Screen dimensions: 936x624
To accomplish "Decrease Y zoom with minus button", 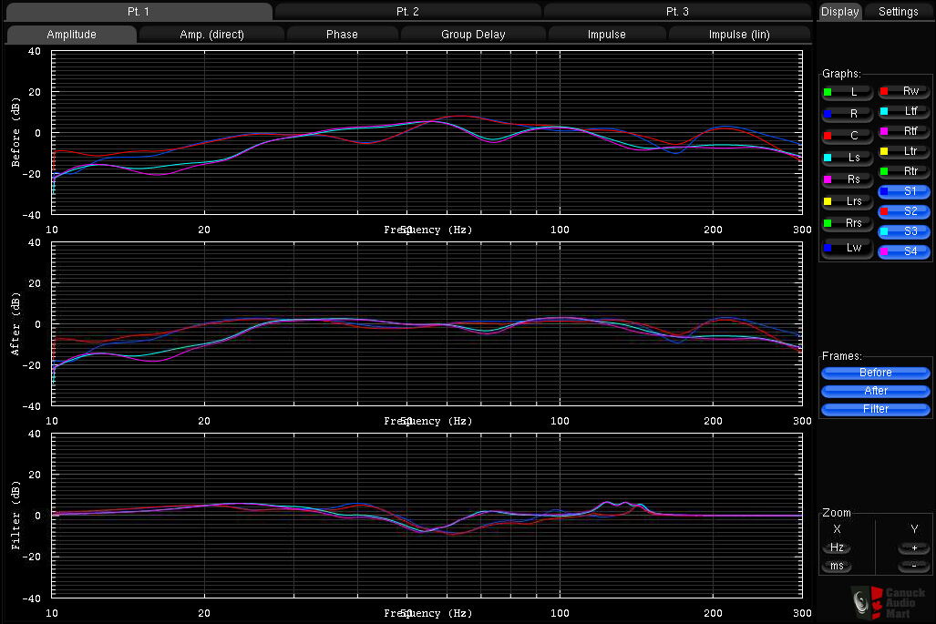I will (x=914, y=566).
